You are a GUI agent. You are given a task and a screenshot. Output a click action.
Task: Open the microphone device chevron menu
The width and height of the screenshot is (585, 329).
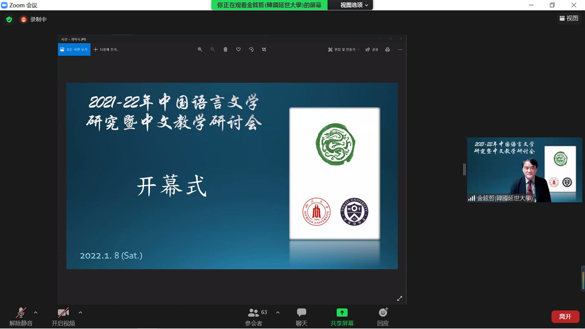[x=36, y=313]
